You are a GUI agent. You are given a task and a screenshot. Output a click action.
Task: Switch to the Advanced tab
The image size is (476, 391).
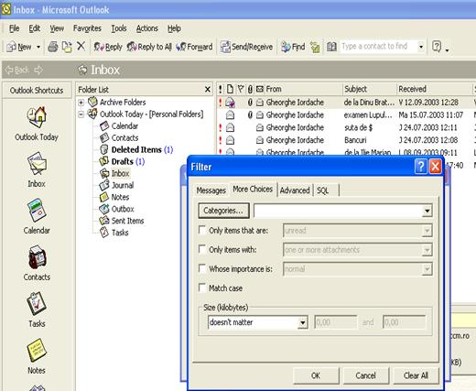click(x=295, y=190)
